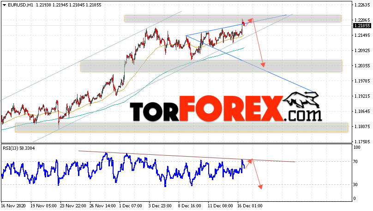
Task: Select price axis value 1.20925
Action: tap(362, 51)
